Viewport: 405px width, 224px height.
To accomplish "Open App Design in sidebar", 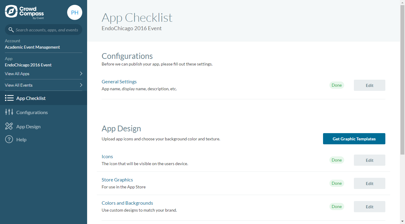I will (28, 127).
